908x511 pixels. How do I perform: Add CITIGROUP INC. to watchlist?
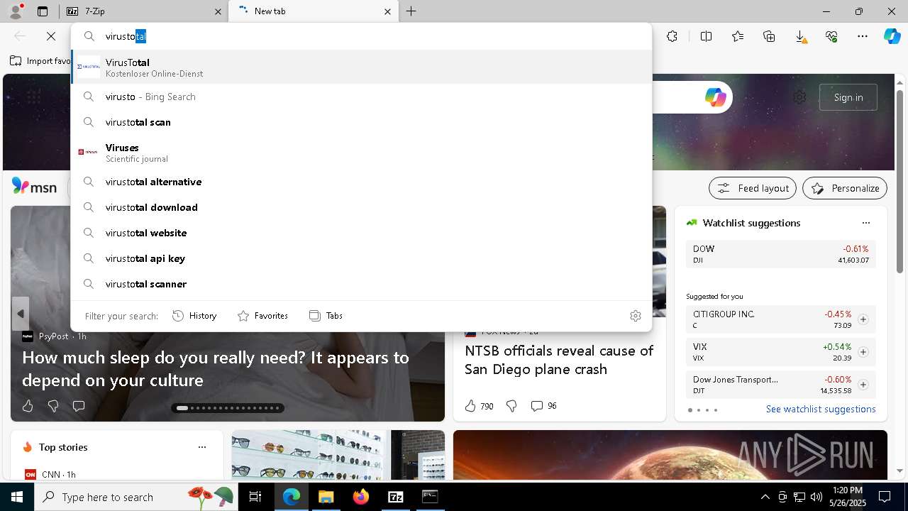pos(863,319)
